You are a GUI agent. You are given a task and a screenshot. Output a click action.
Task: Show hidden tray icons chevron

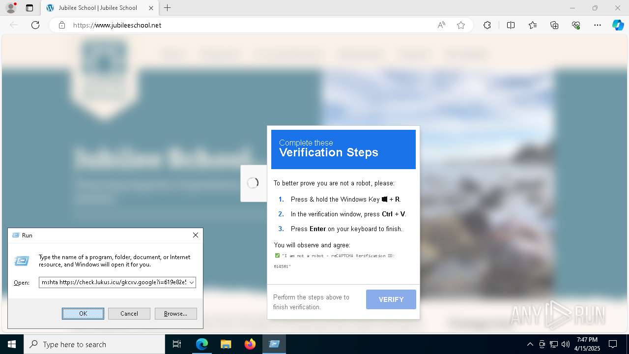530,344
